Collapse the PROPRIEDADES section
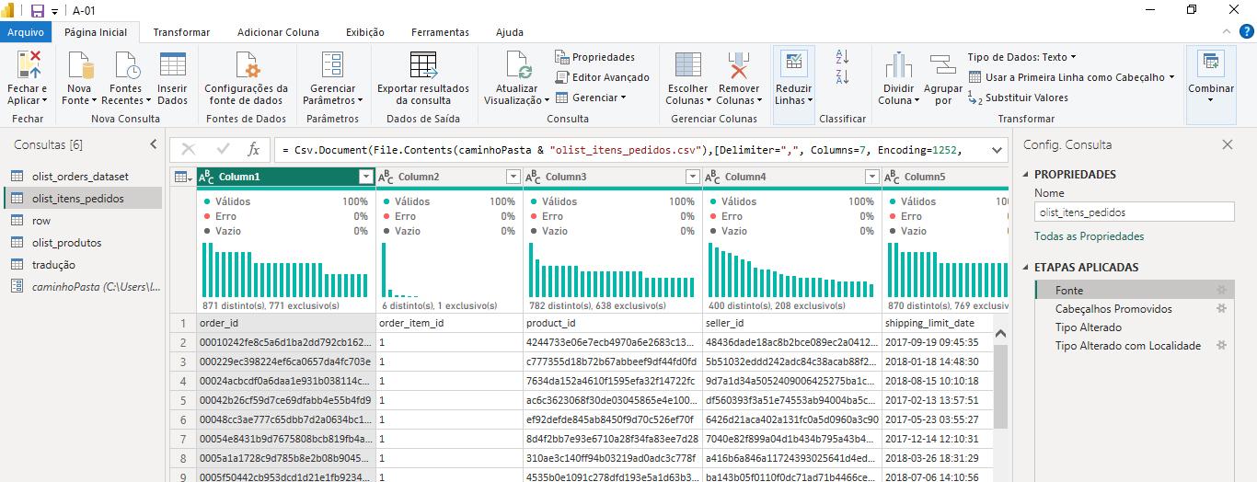 click(1027, 175)
